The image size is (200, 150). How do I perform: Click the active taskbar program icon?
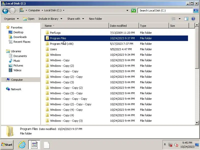click(34, 145)
